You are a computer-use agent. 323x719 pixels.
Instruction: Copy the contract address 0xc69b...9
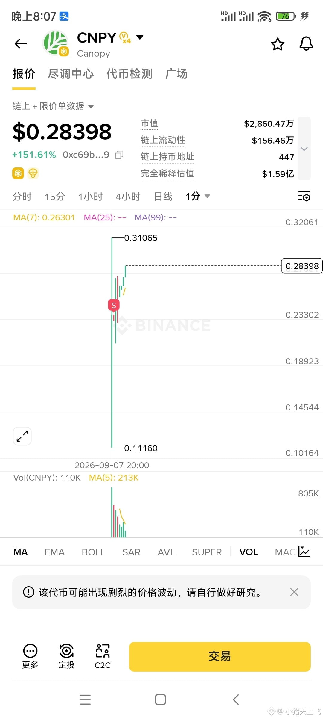pyautogui.click(x=119, y=155)
